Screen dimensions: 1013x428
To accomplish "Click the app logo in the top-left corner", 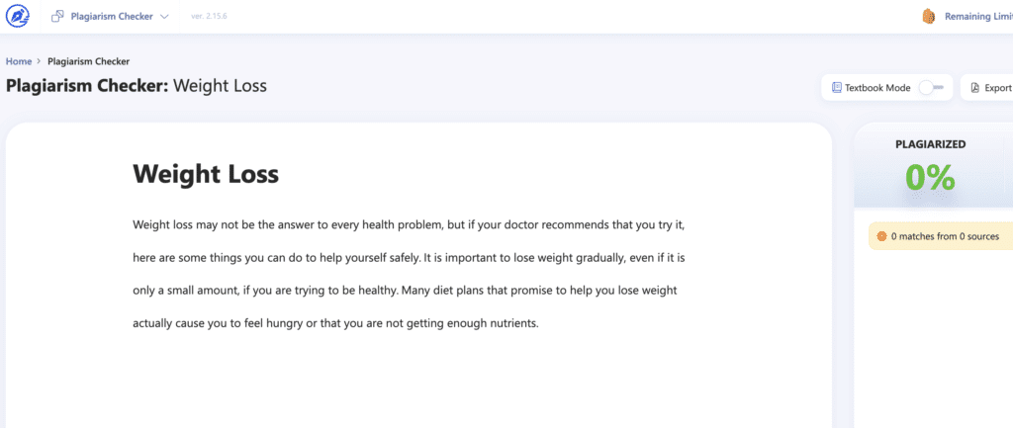I will [18, 16].
